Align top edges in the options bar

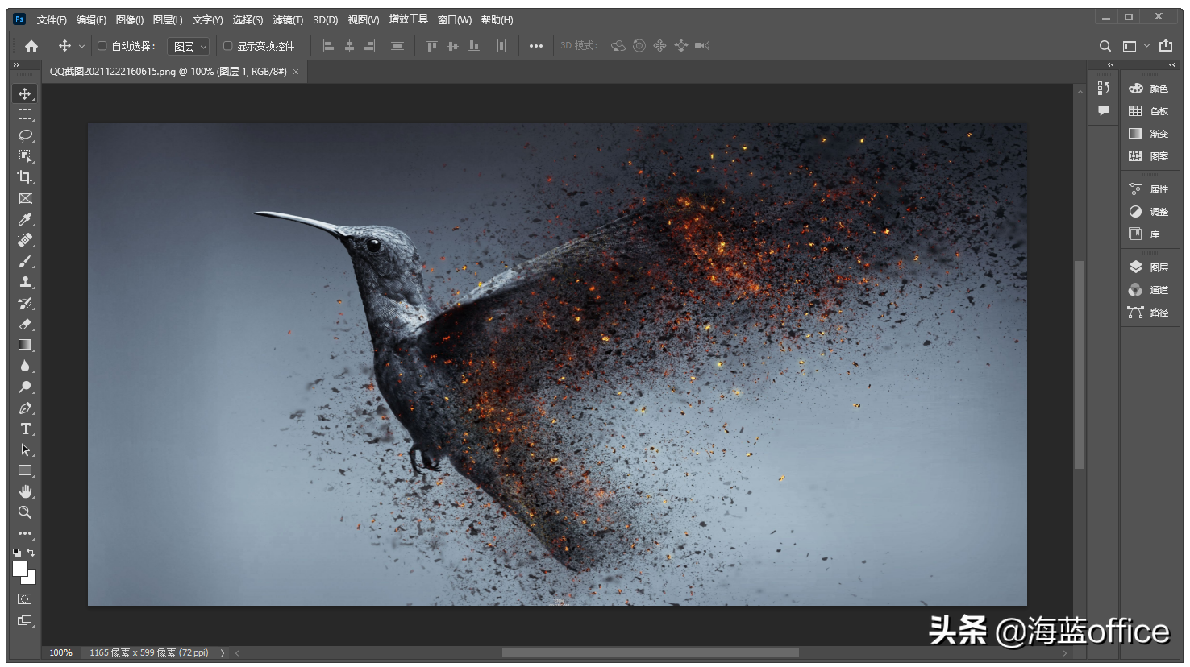pos(432,46)
